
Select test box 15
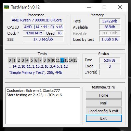point(75,60)
